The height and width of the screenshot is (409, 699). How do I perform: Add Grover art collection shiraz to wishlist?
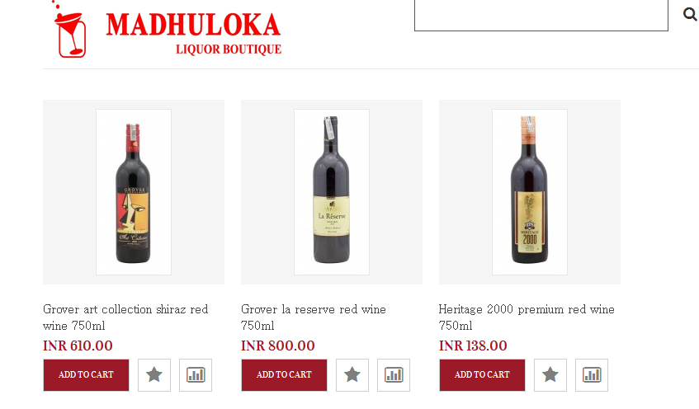tap(154, 375)
